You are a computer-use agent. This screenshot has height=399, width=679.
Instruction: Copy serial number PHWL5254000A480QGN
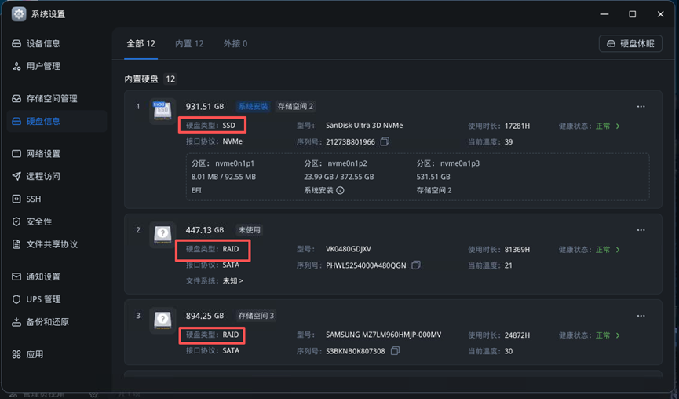pos(416,265)
